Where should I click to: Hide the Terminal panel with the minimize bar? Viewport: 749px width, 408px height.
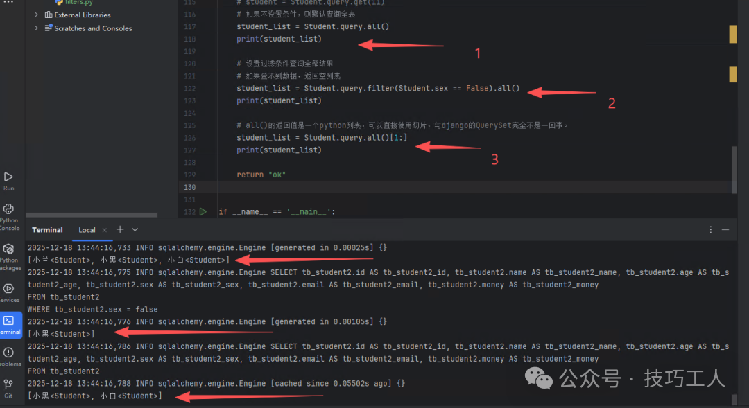[x=725, y=229]
